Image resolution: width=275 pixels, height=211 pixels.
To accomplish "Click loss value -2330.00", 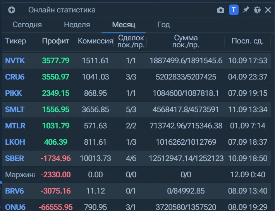I will 56,175.
